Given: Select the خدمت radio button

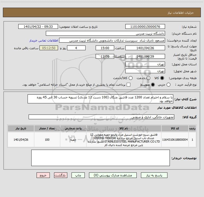Looking at the screenshot, I should (148, 78).
